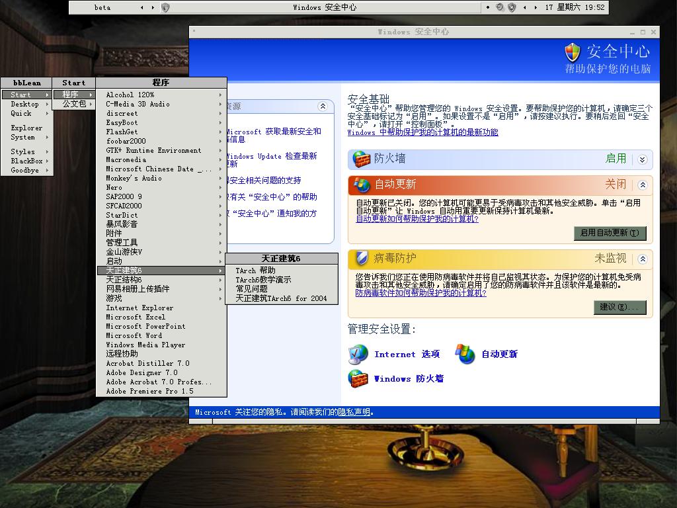Open TArch6教学演示 menu entry

281,280
